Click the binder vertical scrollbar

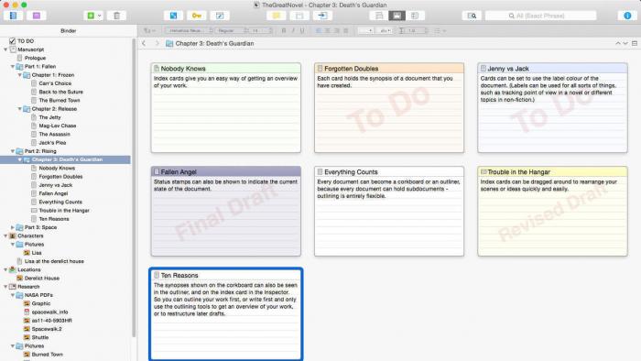coord(134,188)
